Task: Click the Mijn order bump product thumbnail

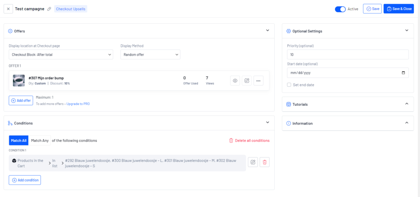Action: coord(19,80)
